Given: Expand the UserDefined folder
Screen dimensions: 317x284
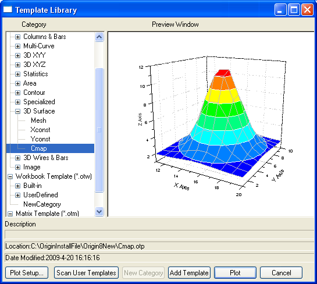Looking at the screenshot, I should pos(18,195).
